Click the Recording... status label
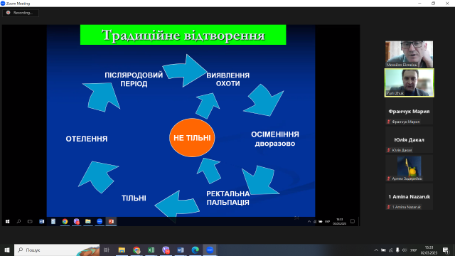The height and width of the screenshot is (256, 455). click(23, 13)
